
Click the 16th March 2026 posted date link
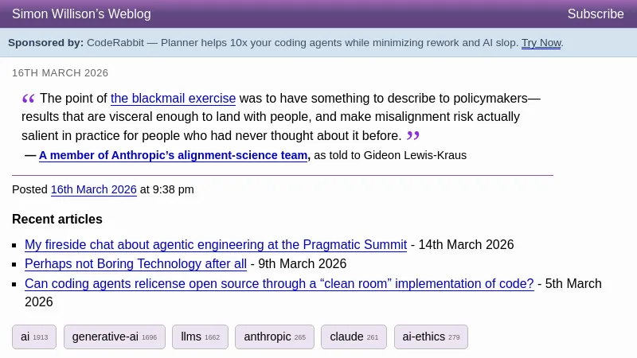93,189
